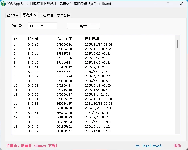This screenshot has width=188, height=150.
Task: Click version ID 878165911
Action: 64,54
